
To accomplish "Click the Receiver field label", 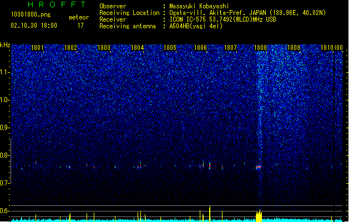I will tap(113, 19).
